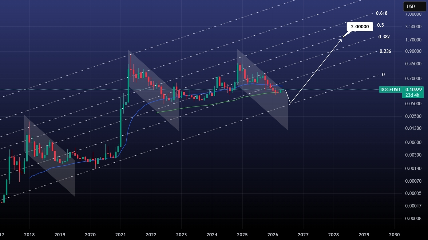Click the 2021 label on time axis
428x240 pixels.
click(121, 234)
